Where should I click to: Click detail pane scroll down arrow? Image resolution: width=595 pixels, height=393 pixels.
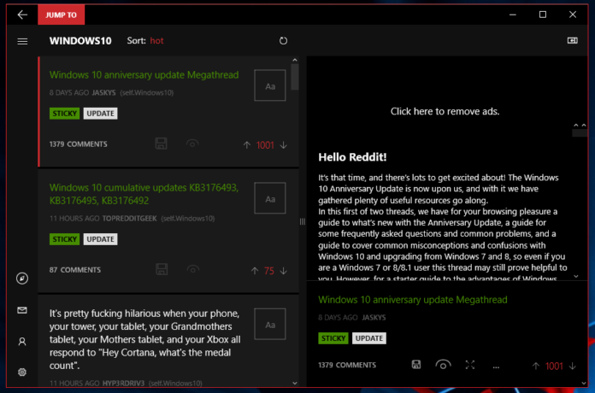[584, 383]
